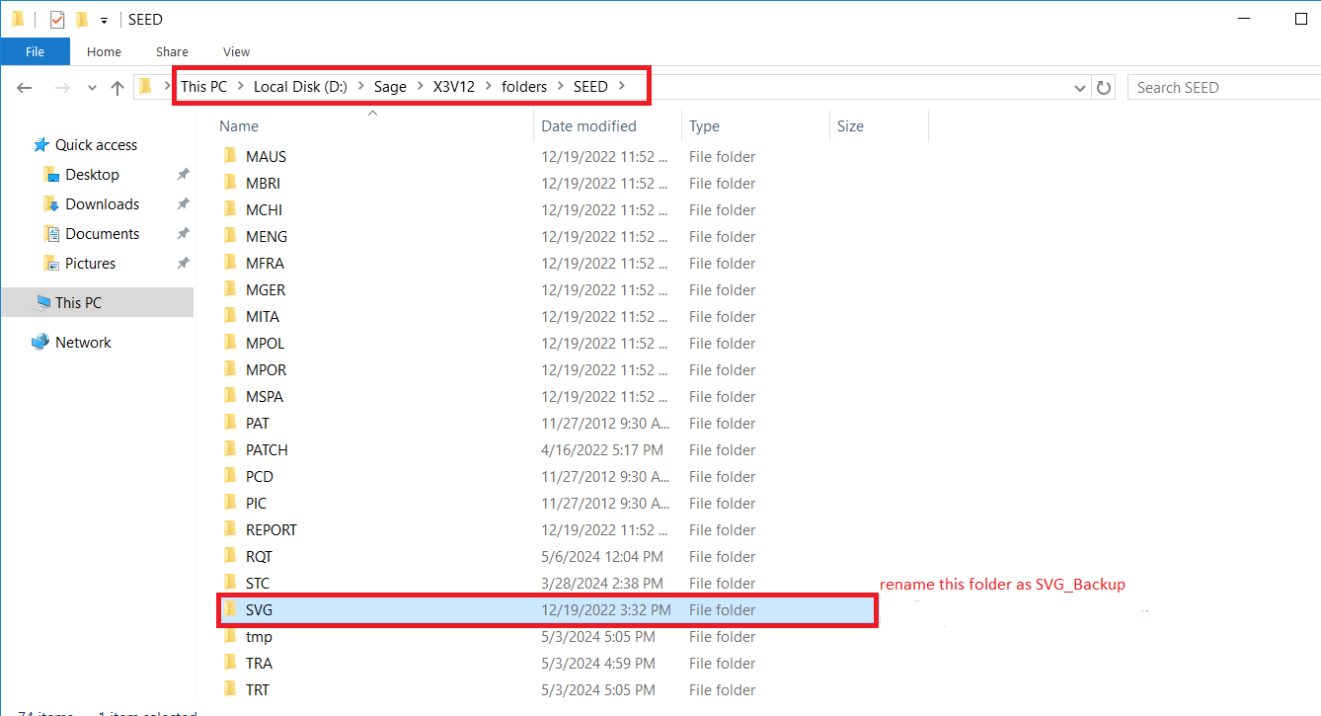Switch to the Share ribbon tab

point(172,51)
